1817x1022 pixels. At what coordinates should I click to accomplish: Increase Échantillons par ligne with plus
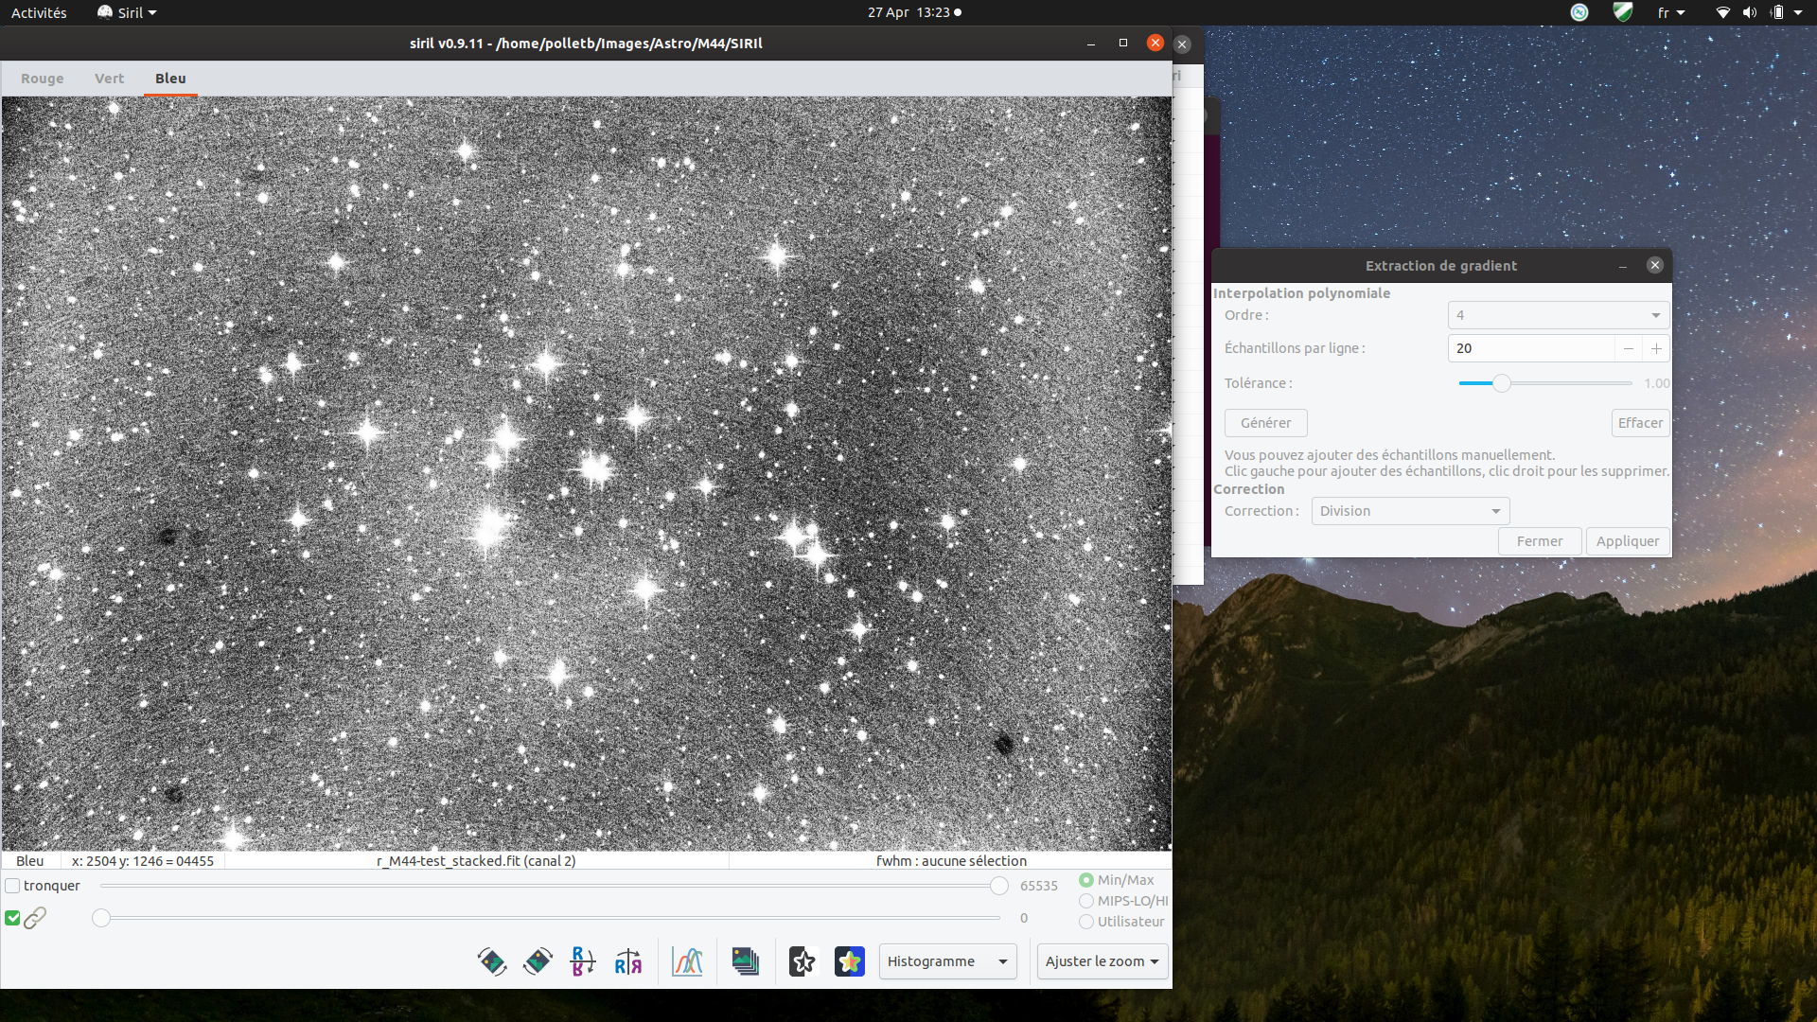pos(1656,348)
